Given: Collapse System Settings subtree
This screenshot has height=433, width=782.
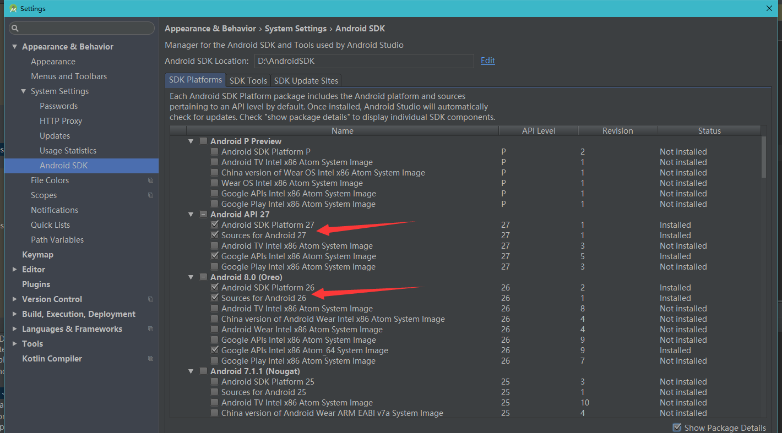Looking at the screenshot, I should tap(24, 91).
